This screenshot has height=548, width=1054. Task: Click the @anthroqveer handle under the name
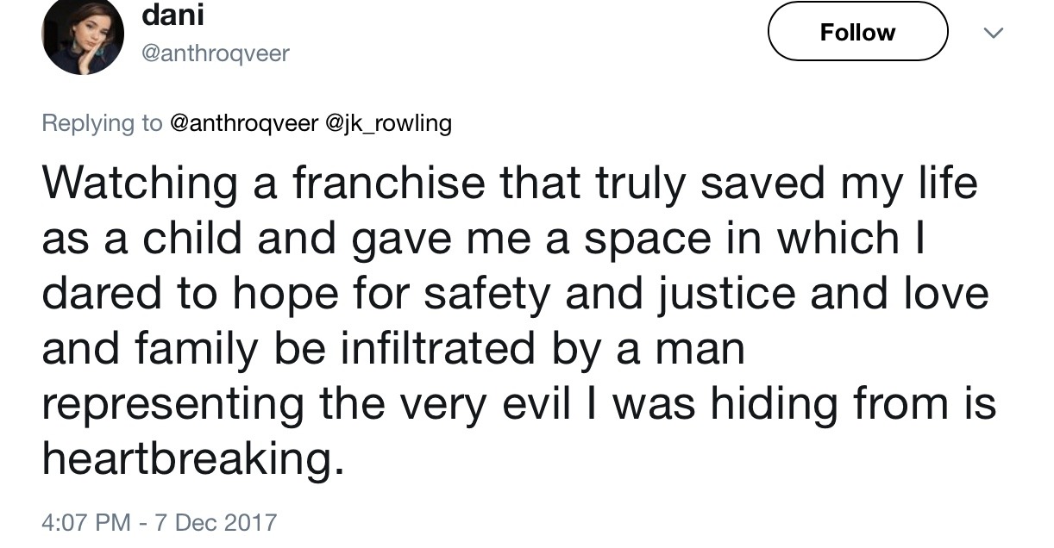[214, 53]
